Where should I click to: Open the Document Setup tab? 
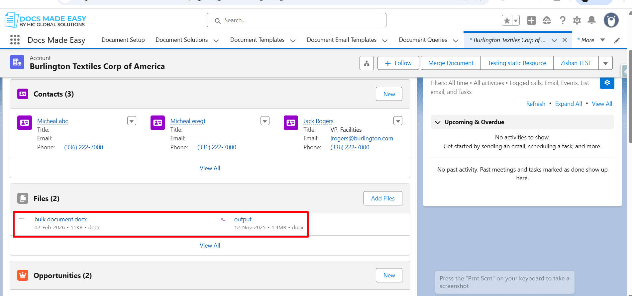(x=123, y=40)
